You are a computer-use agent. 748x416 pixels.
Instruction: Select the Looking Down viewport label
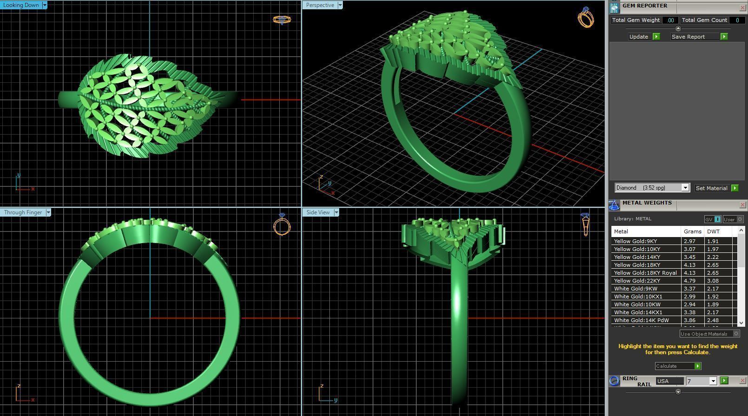[x=21, y=5]
